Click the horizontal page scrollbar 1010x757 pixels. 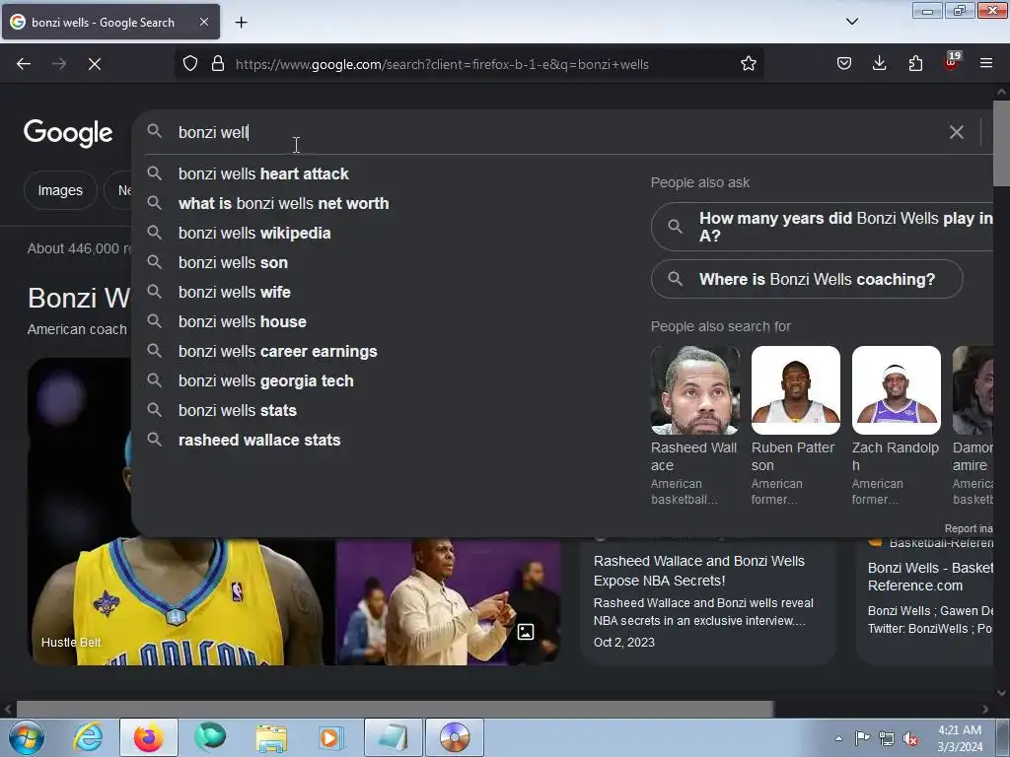[395, 709]
